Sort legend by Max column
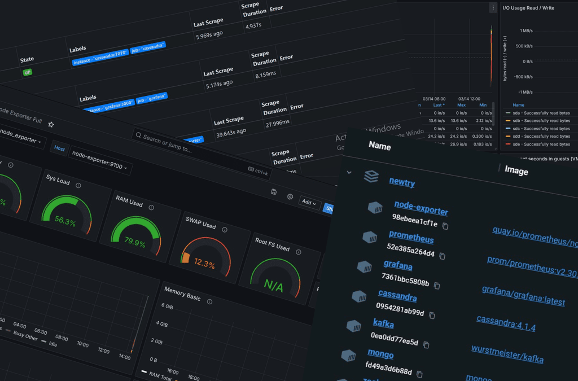The height and width of the screenshot is (381, 578). 461,105
